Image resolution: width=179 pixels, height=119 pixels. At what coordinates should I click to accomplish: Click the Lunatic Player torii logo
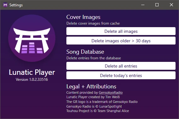32,38
